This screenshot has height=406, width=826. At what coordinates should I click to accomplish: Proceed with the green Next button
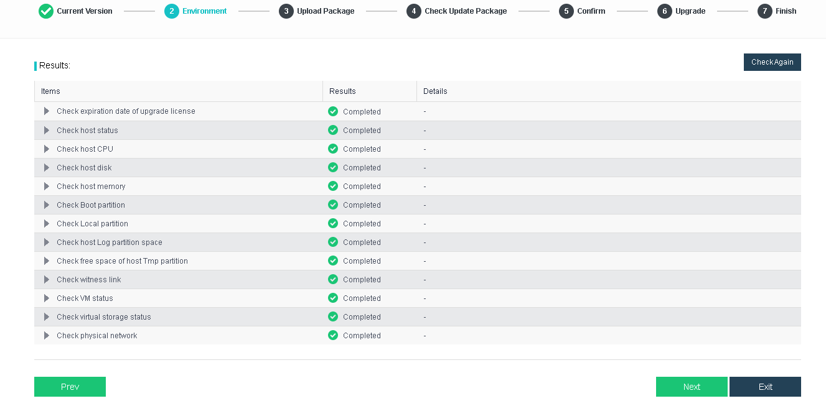point(691,387)
